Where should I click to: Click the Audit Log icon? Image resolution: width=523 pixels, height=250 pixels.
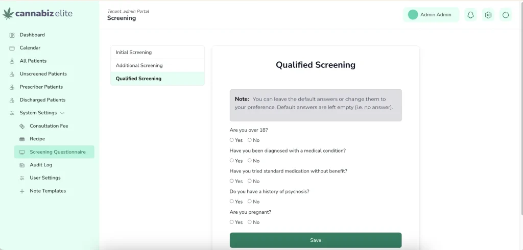pyautogui.click(x=22, y=165)
